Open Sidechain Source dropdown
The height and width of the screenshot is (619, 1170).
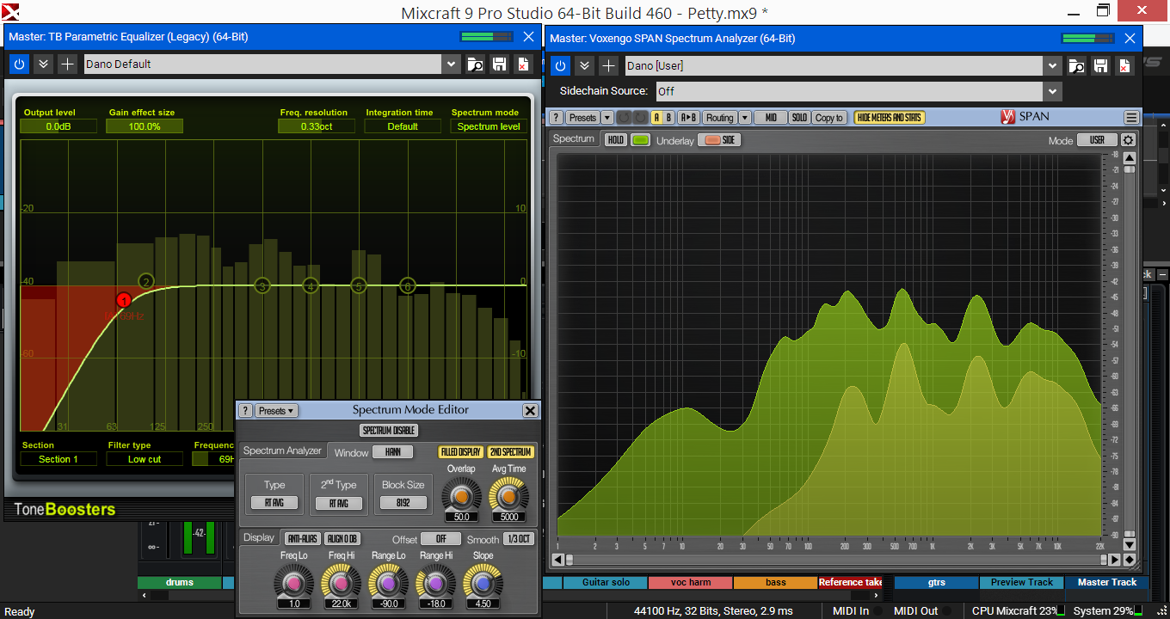[1053, 91]
